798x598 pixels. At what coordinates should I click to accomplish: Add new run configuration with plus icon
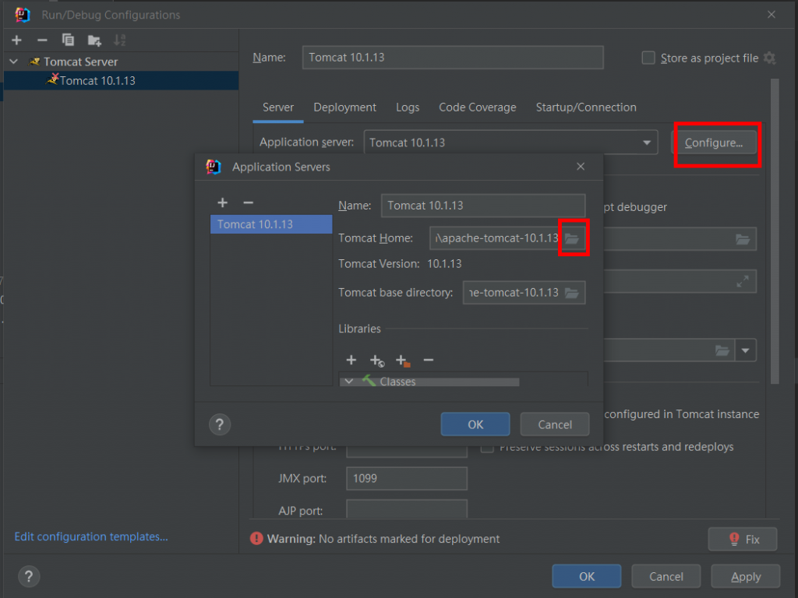(x=17, y=40)
